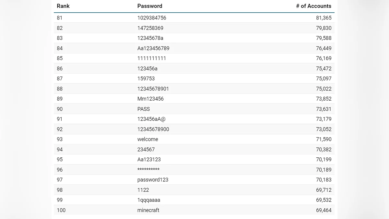
Task: Click the account count 81,365
Action: (324, 18)
